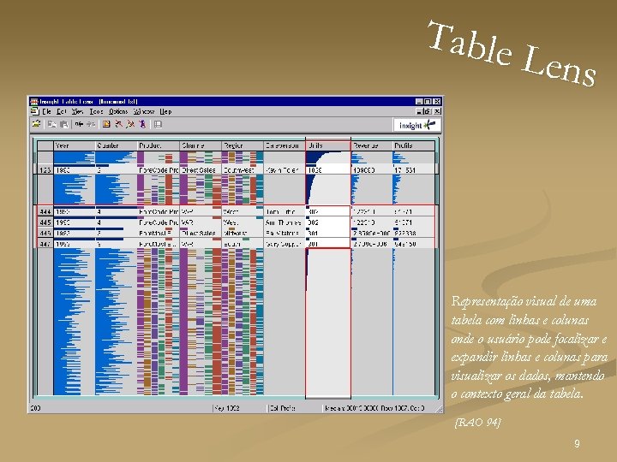Open the Help menu

165,111
